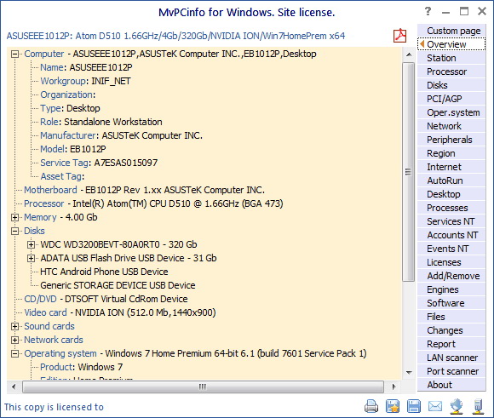
Task: Open the Network page in sidebar
Action: pyautogui.click(x=451, y=126)
